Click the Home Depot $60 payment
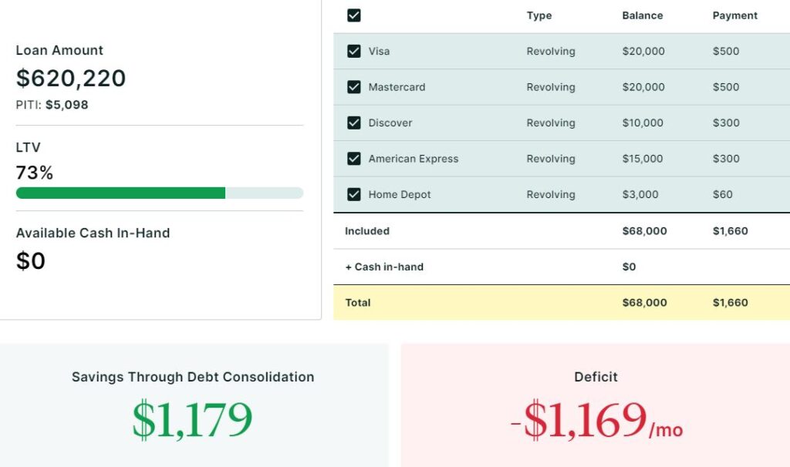Image resolution: width=790 pixels, height=467 pixels. [x=722, y=195]
